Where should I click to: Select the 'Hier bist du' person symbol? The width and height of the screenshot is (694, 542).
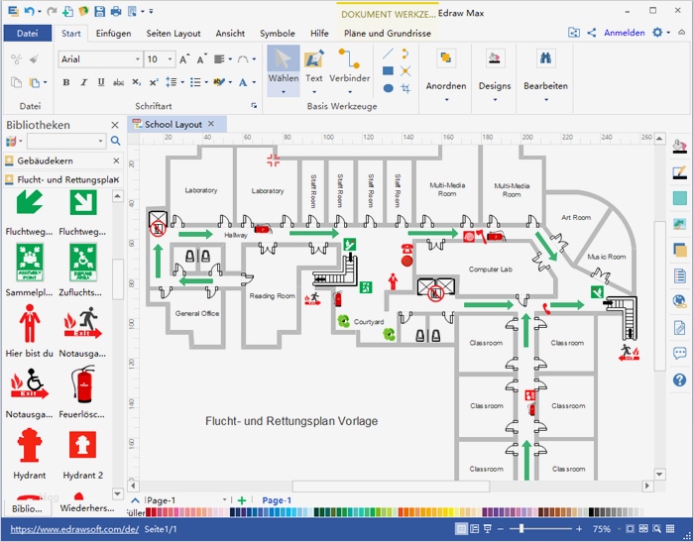point(29,323)
